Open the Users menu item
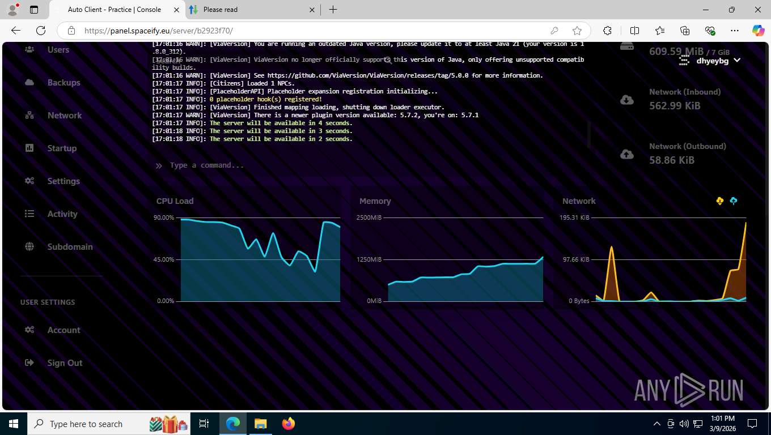 pyautogui.click(x=58, y=50)
